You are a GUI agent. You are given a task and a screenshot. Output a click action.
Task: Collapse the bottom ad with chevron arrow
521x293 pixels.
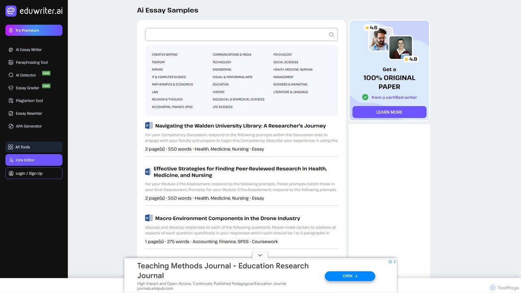(260, 255)
